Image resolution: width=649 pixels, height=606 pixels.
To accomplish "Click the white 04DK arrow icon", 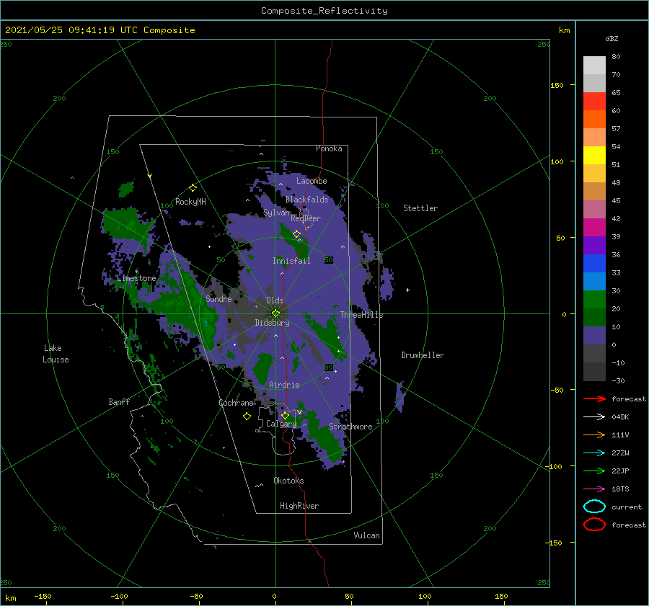I will (594, 416).
